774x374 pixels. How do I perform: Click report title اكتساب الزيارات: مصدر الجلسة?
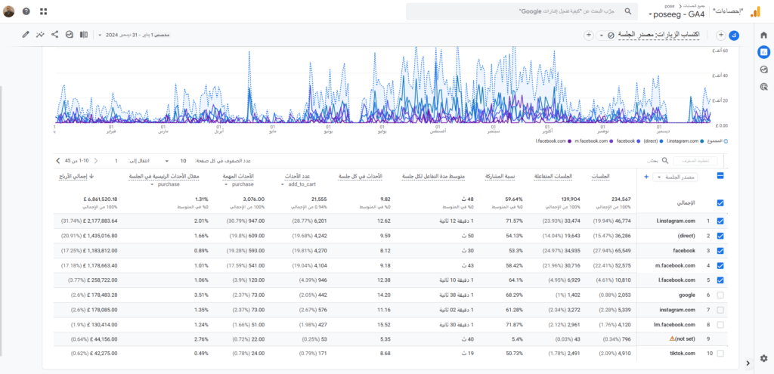[x=658, y=35]
